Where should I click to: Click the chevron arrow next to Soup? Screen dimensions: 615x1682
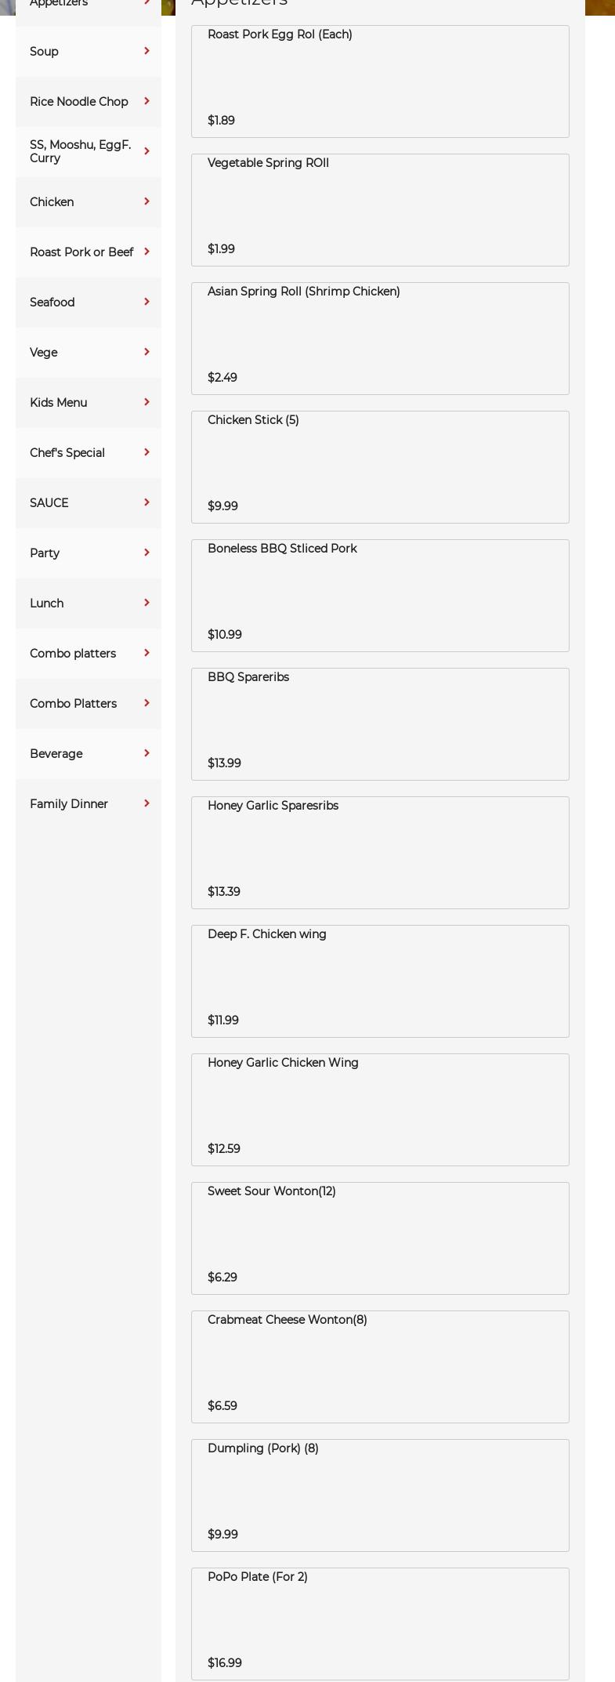point(147,51)
